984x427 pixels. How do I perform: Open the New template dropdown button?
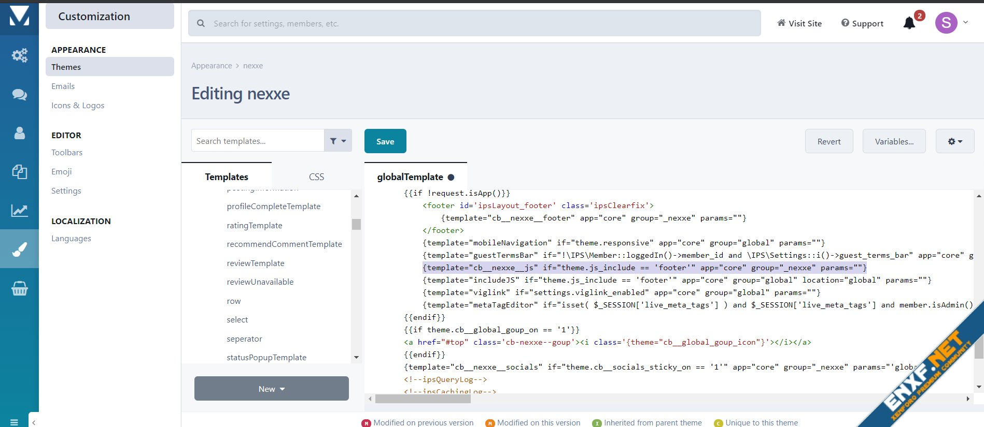pos(271,389)
